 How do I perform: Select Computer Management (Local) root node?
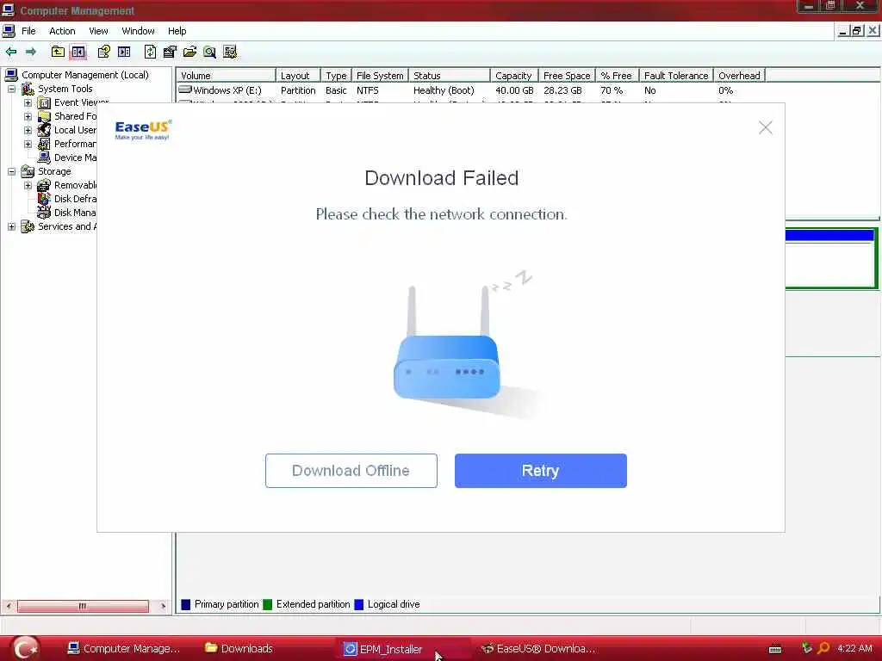pyautogui.click(x=85, y=75)
